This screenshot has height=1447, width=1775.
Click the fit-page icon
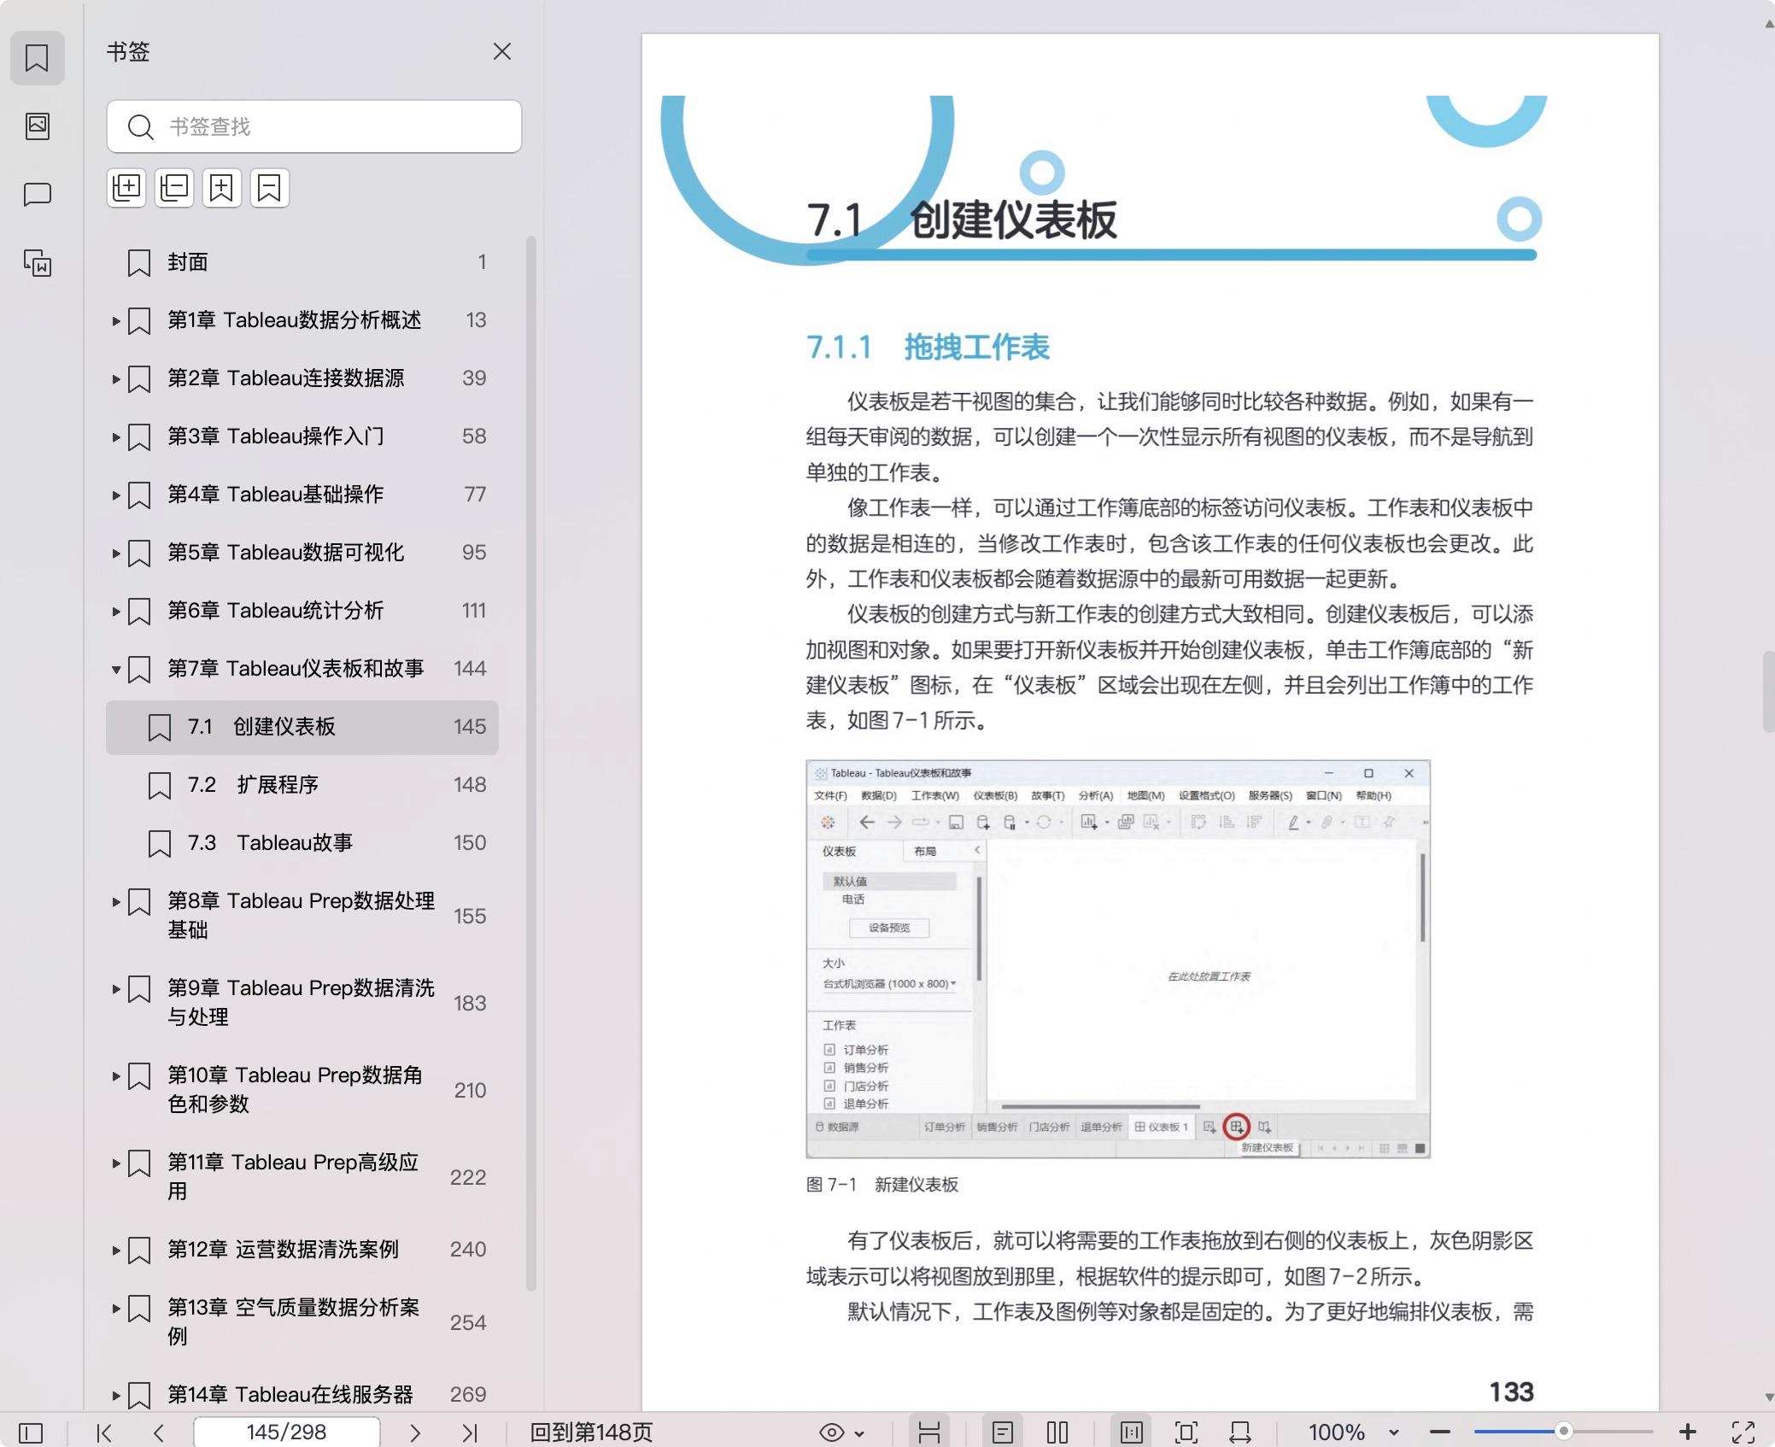[1186, 1432]
